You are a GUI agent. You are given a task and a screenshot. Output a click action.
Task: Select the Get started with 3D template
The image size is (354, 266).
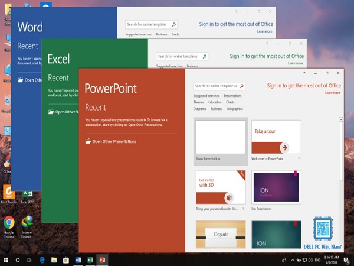pyautogui.click(x=221, y=187)
